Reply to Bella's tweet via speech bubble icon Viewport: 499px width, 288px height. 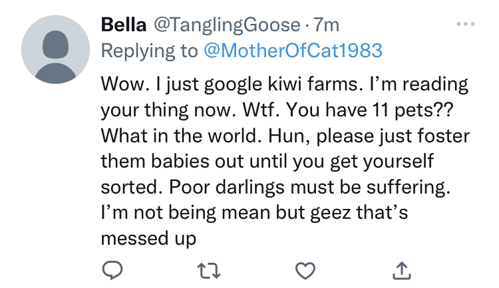click(x=112, y=271)
